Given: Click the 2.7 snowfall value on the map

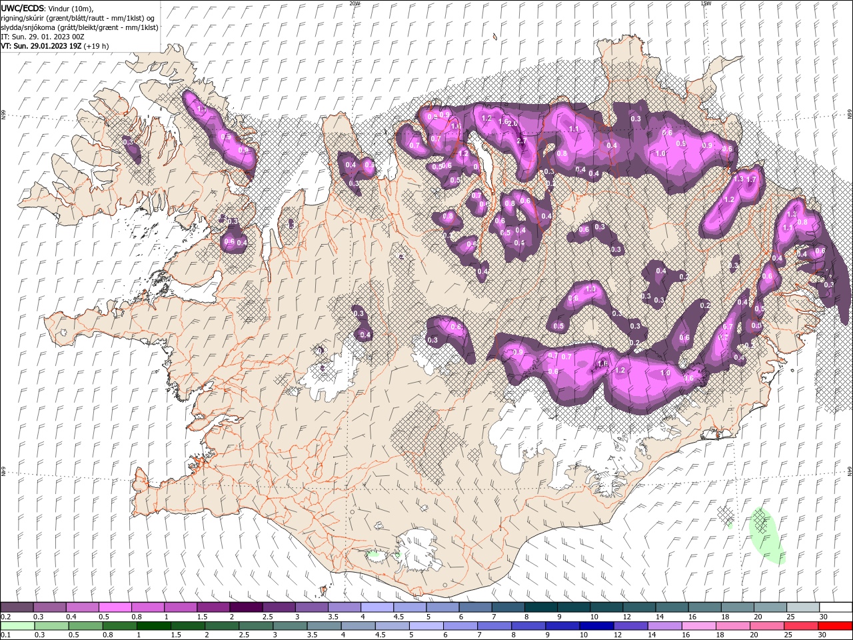Looking at the screenshot, I should 522,141.
